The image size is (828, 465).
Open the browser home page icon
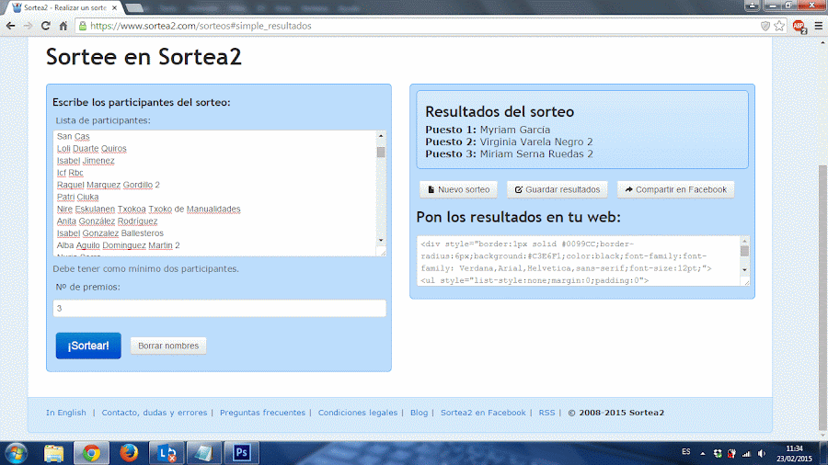[x=63, y=26]
